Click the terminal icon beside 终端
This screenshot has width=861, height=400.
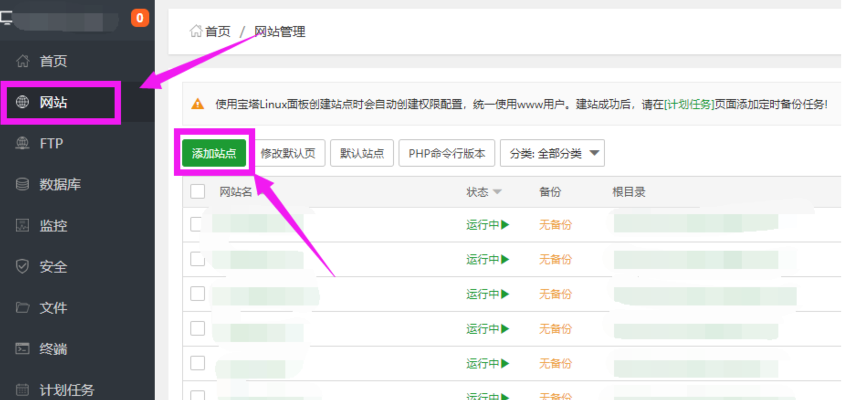tap(22, 348)
